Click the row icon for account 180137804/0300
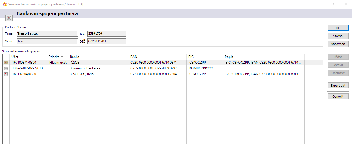The height and width of the screenshot is (147, 352). click(x=6, y=74)
